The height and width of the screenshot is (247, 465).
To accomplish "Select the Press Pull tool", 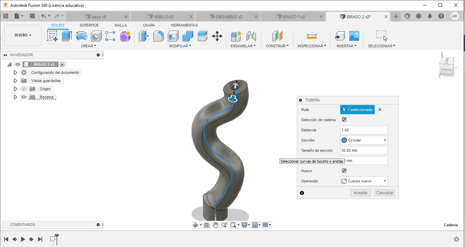I will click(x=144, y=36).
